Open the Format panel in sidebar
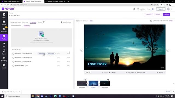175x98 pixels. tap(4, 66)
